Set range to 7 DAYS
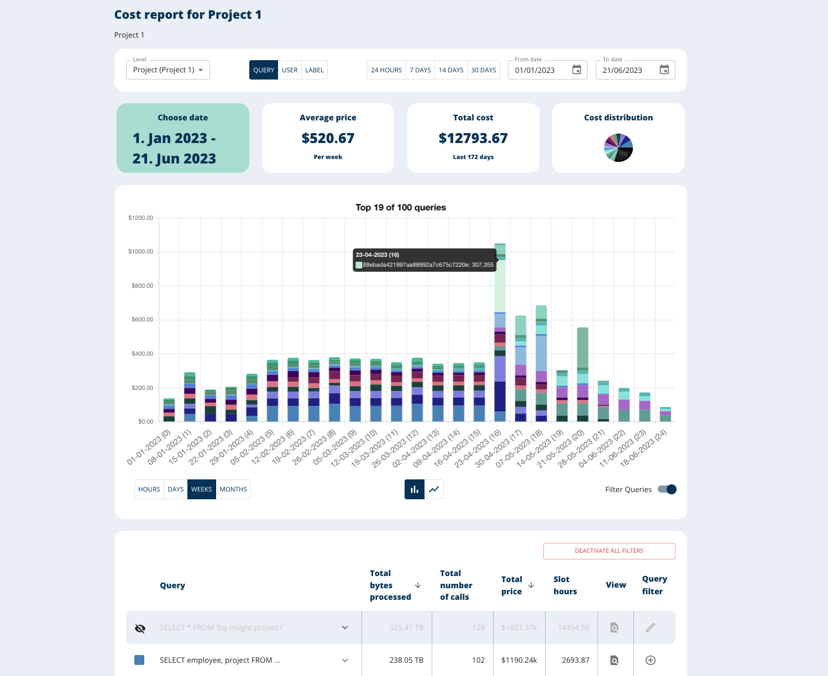The height and width of the screenshot is (676, 828). click(420, 70)
